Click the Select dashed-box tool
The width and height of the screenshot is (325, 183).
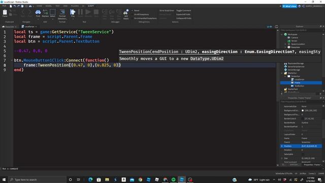pos(53,13)
